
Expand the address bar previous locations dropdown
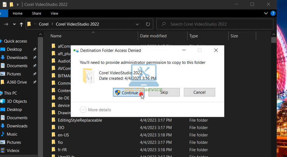(x=138, y=24)
